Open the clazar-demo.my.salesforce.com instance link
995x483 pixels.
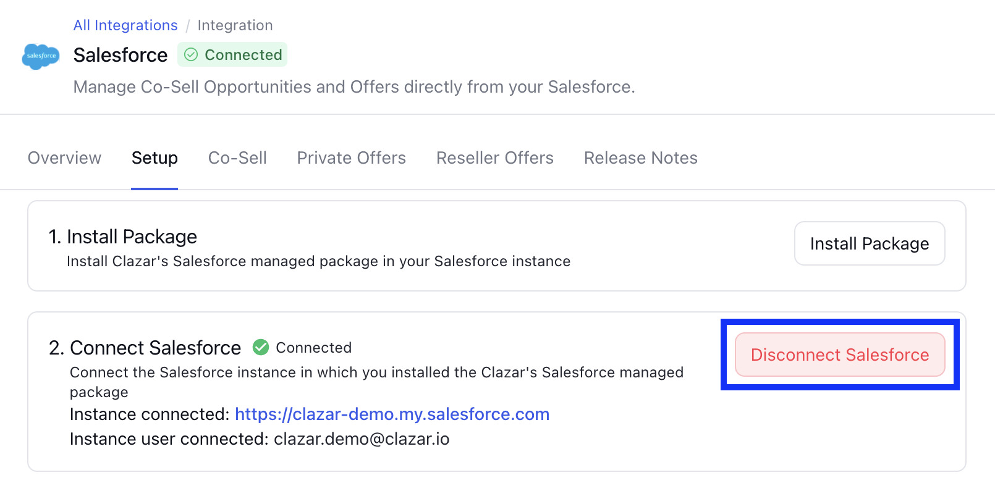(392, 414)
